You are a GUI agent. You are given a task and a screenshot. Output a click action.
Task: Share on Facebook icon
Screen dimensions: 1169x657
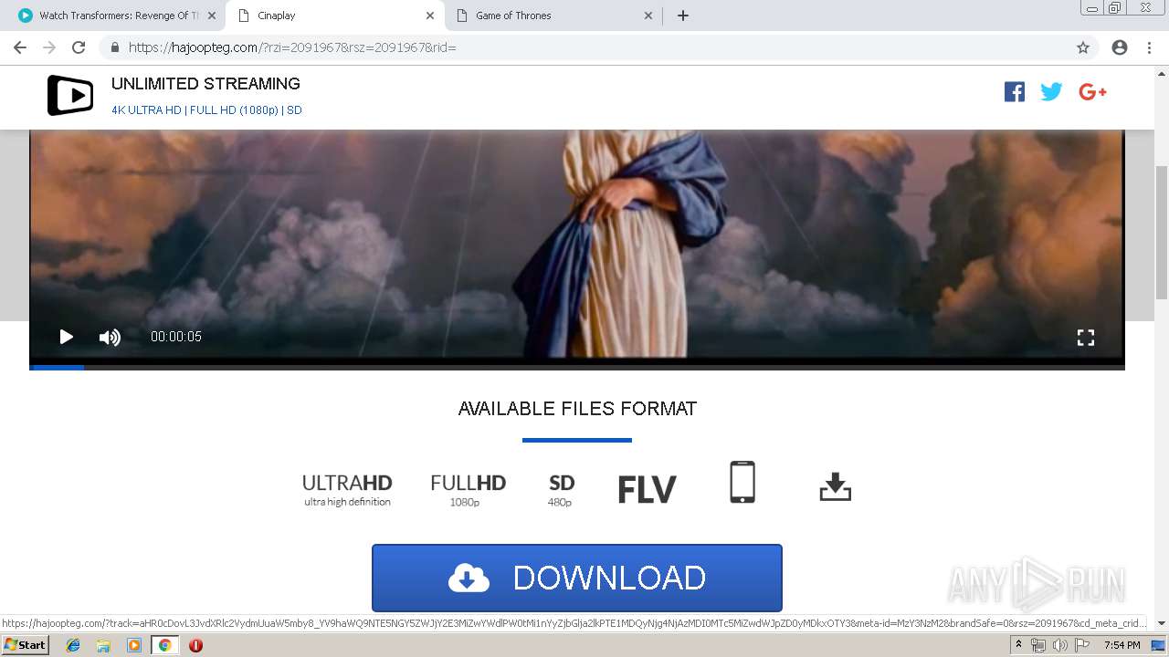tap(1014, 91)
